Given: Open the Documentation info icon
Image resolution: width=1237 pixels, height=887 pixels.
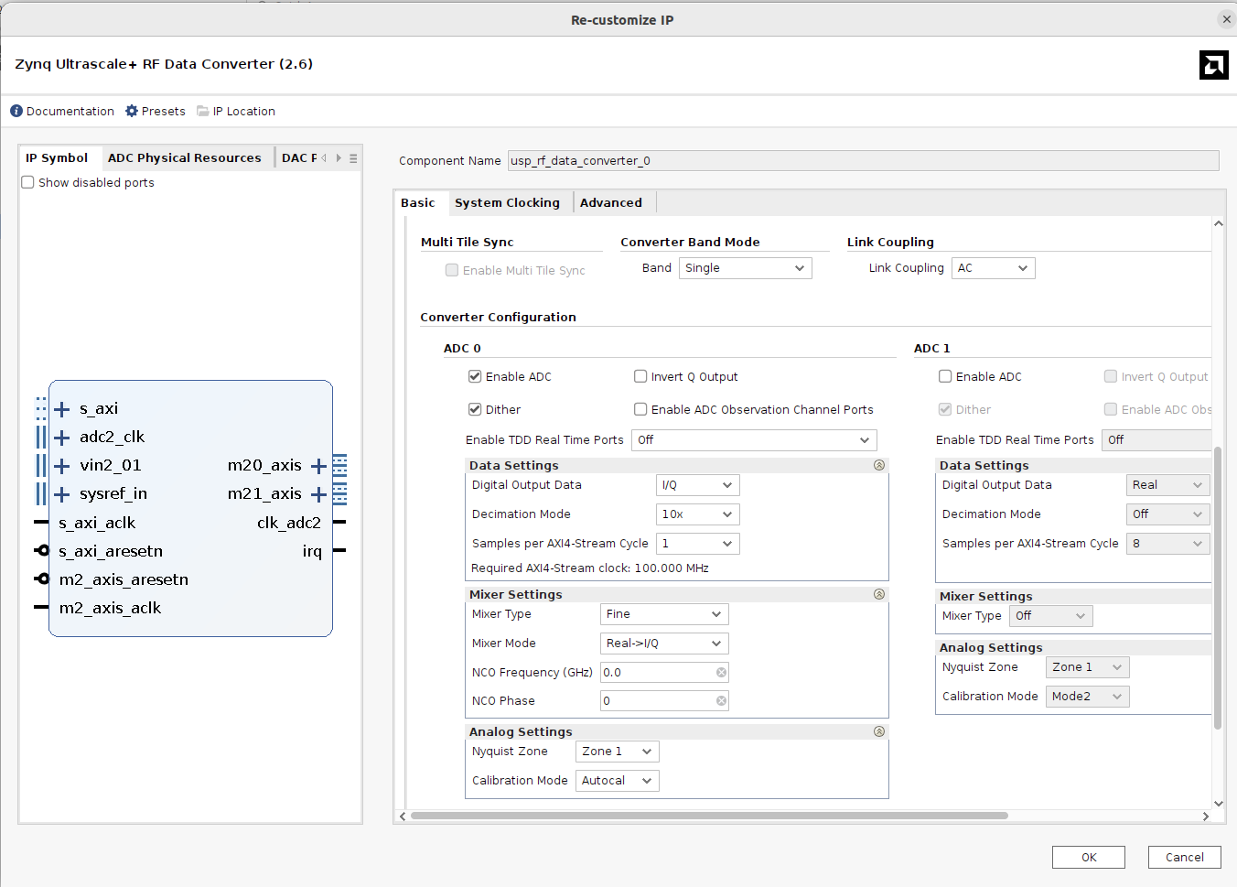Looking at the screenshot, I should (16, 111).
